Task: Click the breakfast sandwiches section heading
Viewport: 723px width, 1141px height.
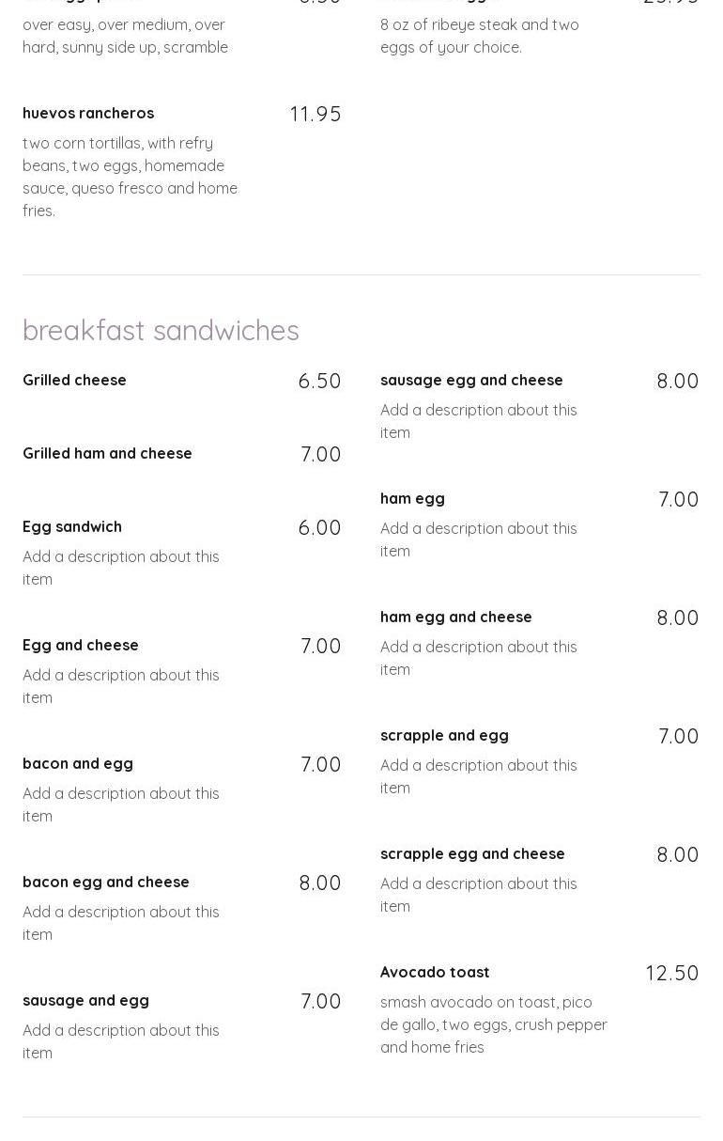Action: coord(161,330)
